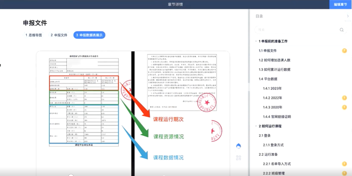Screen dimensions: 352x176
Task: Open the QR code icon beside the document
Action: (x=238, y=158)
